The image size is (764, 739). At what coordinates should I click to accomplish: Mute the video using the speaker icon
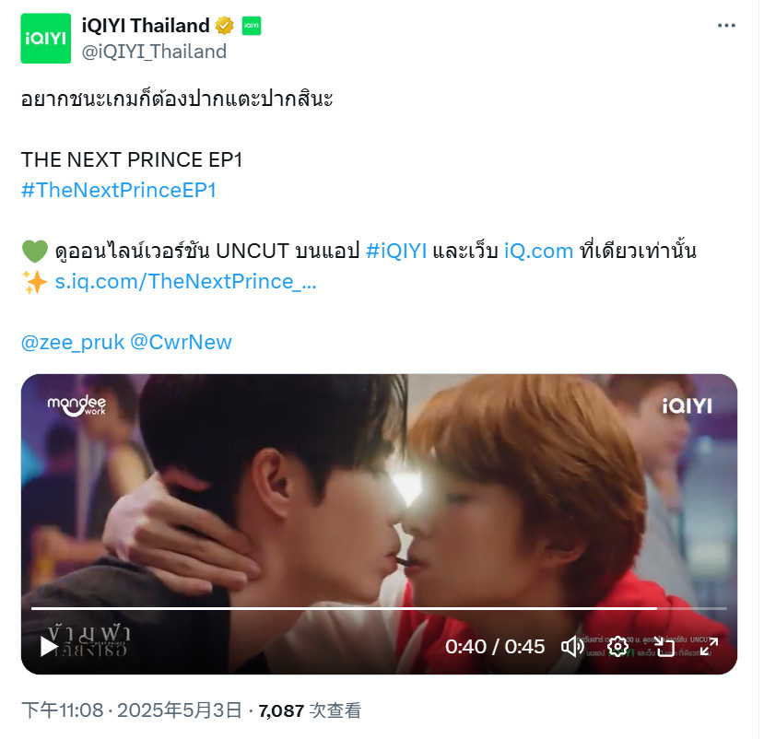pyautogui.click(x=572, y=647)
